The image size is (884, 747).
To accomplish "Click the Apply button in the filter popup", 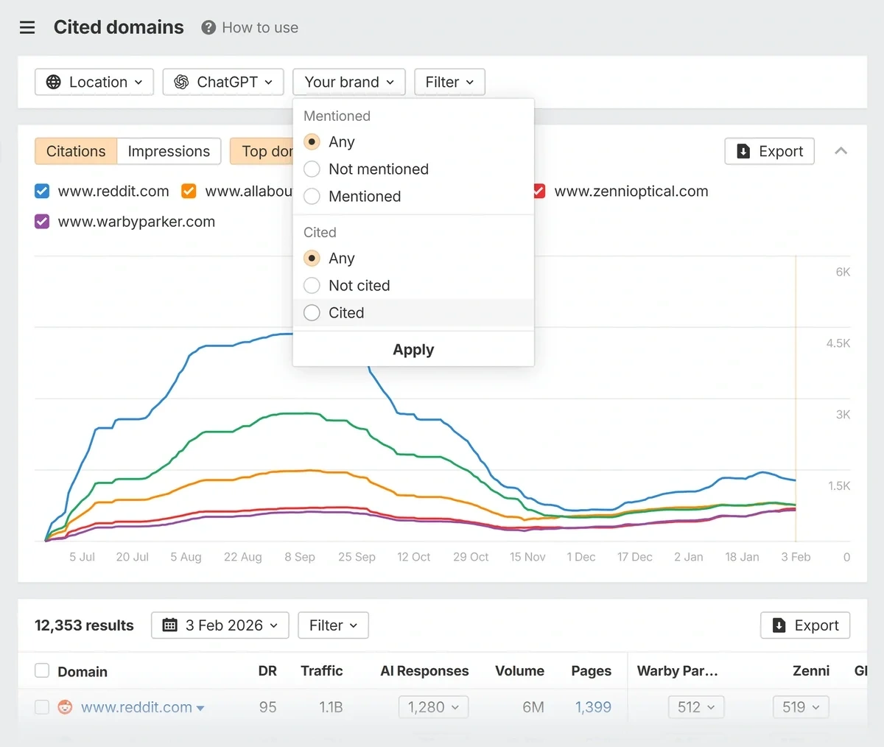I will [413, 349].
